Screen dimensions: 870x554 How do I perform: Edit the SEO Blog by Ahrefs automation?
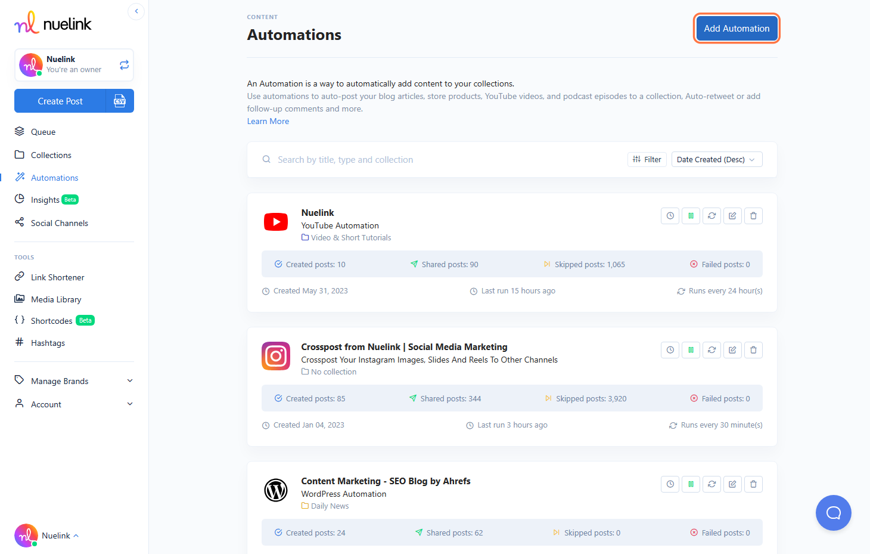(x=733, y=484)
